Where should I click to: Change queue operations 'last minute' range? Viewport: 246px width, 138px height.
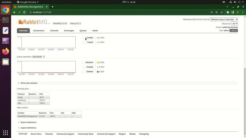[x=37, y=57]
